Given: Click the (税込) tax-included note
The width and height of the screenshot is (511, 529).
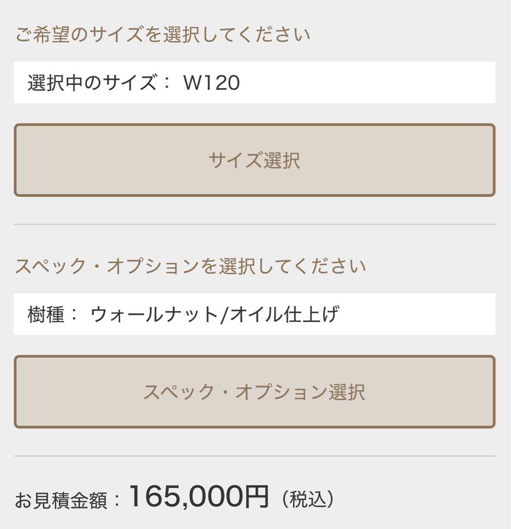Looking at the screenshot, I should pos(307,500).
